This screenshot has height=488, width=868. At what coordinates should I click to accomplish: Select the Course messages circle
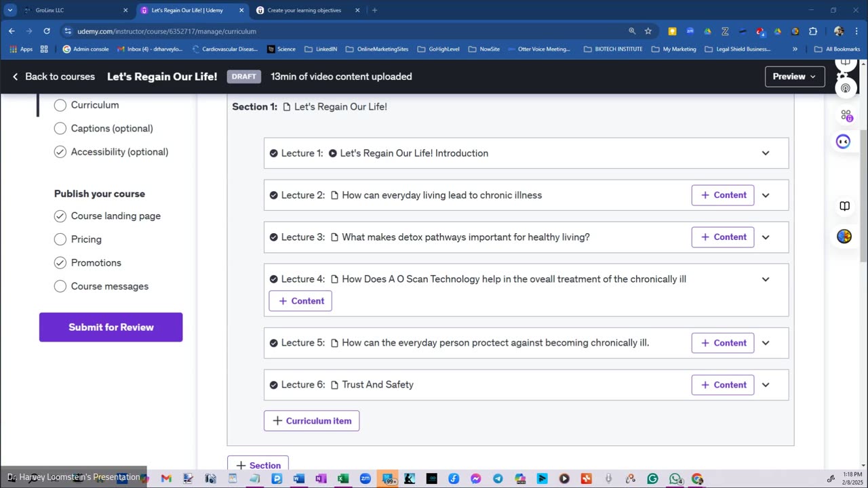pyautogui.click(x=60, y=286)
